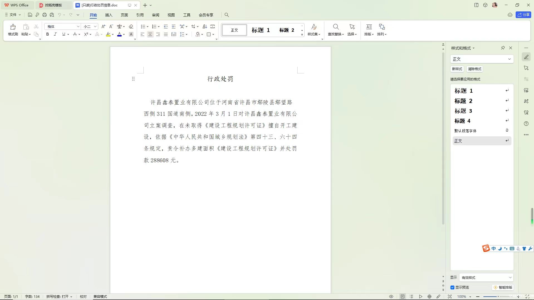This screenshot has height=300, width=534.
Task: Open the 显示 有效样式 dropdown
Action: 486,277
